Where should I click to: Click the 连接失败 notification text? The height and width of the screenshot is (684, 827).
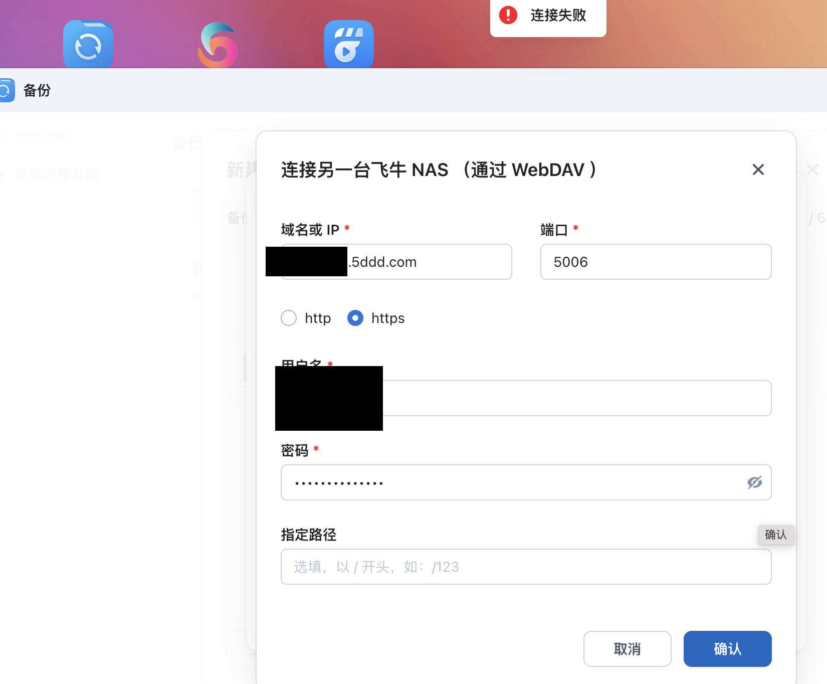coord(558,15)
